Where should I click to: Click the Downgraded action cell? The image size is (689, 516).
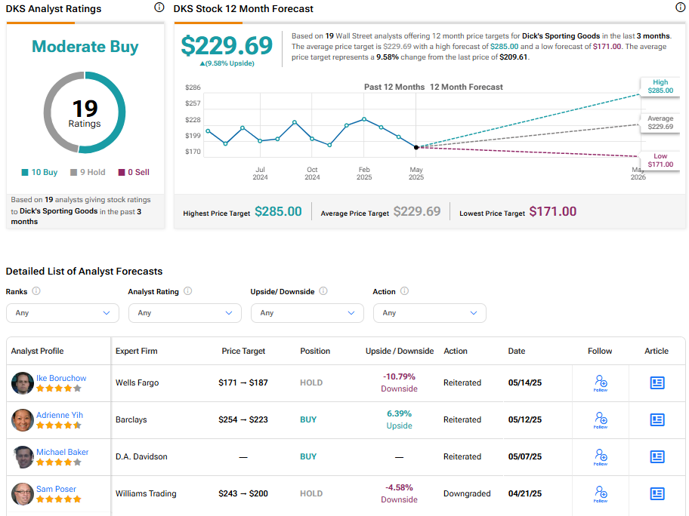tap(467, 493)
